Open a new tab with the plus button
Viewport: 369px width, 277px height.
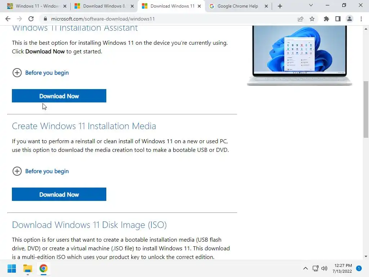(280, 6)
